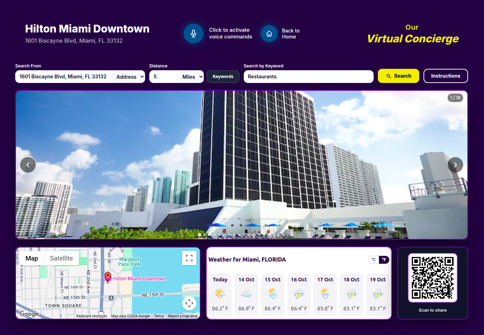The image size is (484, 335).
Task: Open the Keywords list button
Action: (x=223, y=77)
